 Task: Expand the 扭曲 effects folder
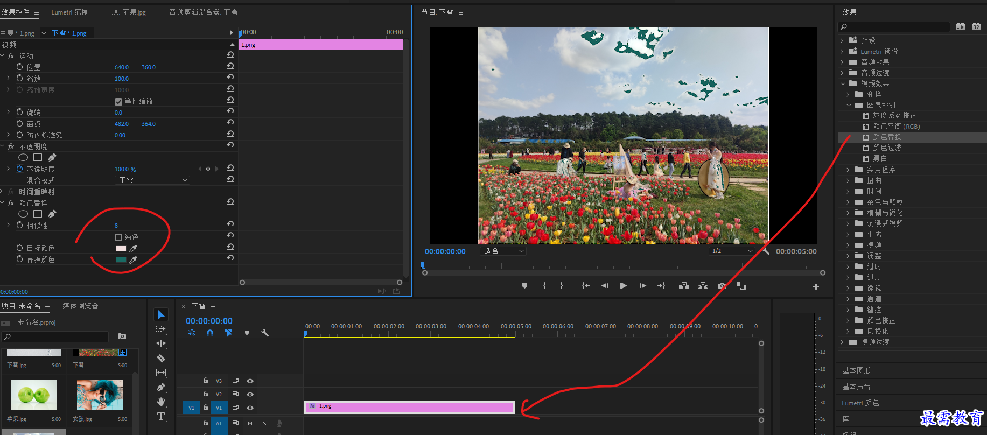(849, 180)
